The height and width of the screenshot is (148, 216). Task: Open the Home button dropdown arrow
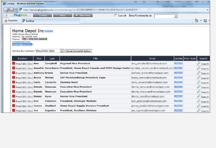(x=201, y=21)
